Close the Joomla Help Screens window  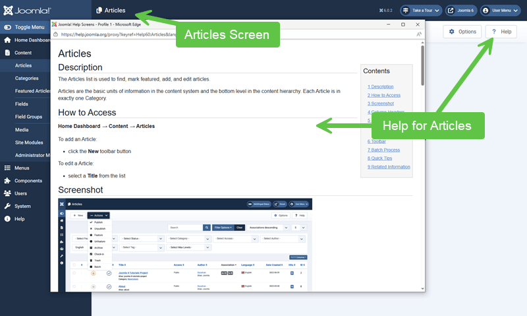pos(418,24)
